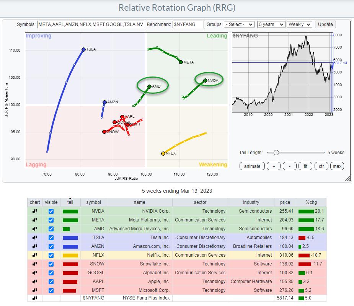This screenshot has width=354, height=306.
Task: Click the chart icon for NFLX row
Action: 35,255
